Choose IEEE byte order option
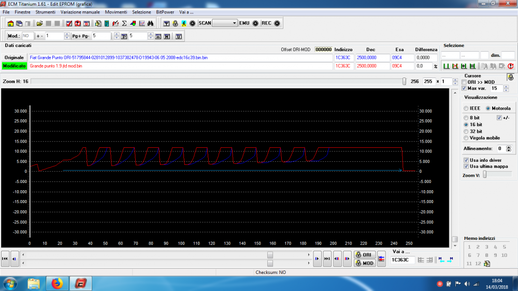The width and height of the screenshot is (518, 291). click(466, 109)
